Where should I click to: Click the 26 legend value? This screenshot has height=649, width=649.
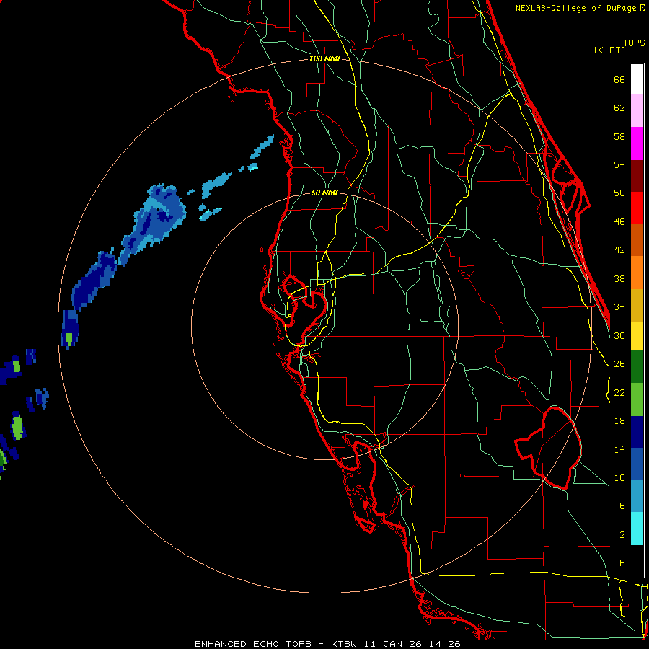[x=619, y=364]
